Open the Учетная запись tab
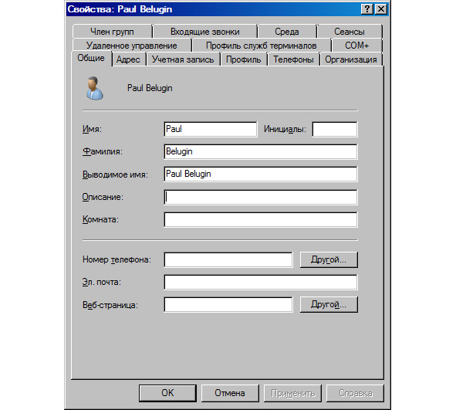This screenshot has width=456, height=410. click(183, 59)
